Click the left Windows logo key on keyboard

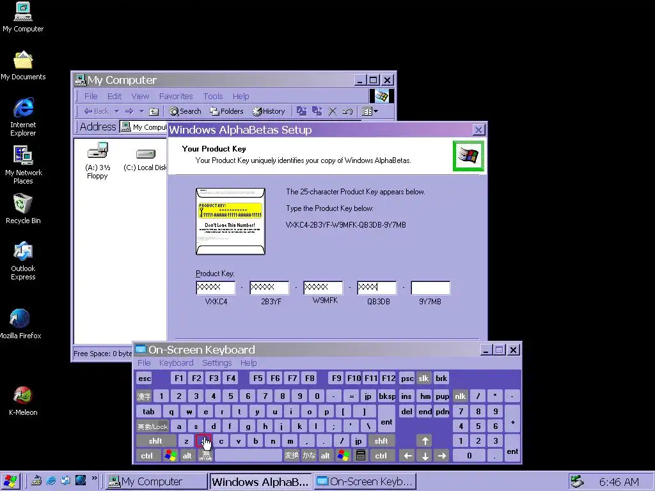click(x=170, y=455)
